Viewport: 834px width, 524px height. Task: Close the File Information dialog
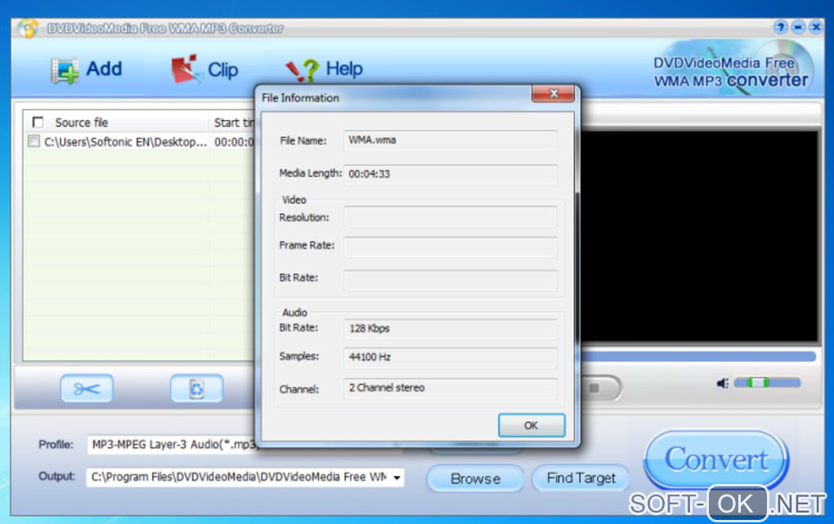pyautogui.click(x=554, y=94)
